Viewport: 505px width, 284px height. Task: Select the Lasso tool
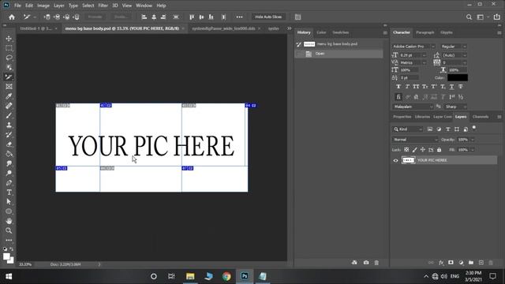pyautogui.click(x=9, y=58)
